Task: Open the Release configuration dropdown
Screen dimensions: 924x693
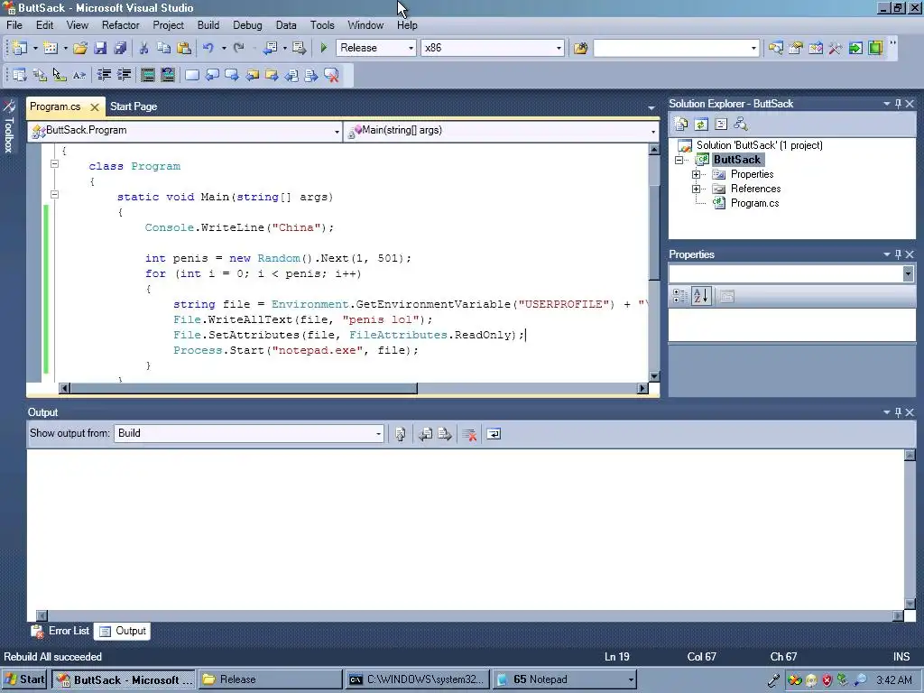Action: pos(411,49)
